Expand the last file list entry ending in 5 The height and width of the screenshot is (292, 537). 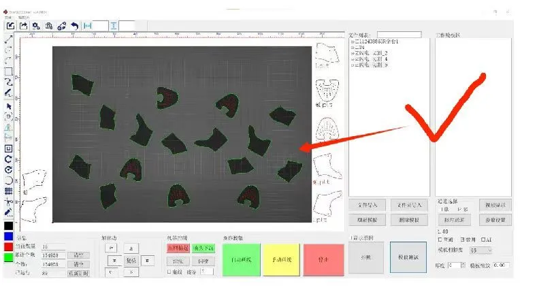(353, 65)
